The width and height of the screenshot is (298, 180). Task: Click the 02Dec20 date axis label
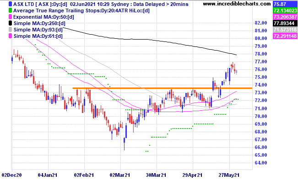pos(11,175)
